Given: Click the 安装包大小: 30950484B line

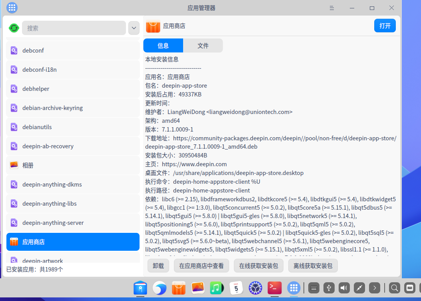Looking at the screenshot, I should [x=176, y=155].
